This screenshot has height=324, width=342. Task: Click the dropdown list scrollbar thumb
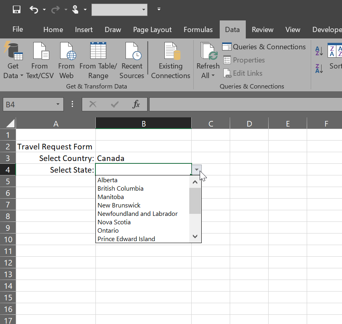tap(195, 201)
